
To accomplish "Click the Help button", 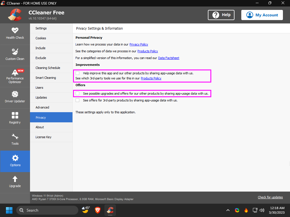I will pyautogui.click(x=221, y=15).
